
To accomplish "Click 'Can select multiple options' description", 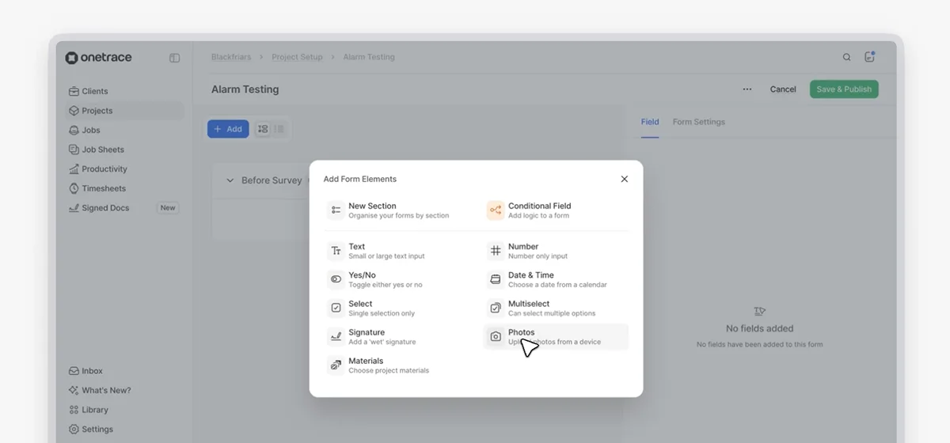I will [552, 313].
